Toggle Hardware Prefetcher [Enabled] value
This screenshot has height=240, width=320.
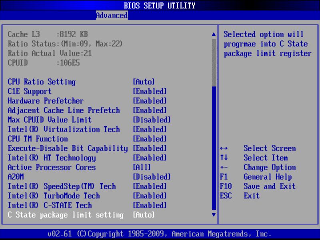[150, 101]
